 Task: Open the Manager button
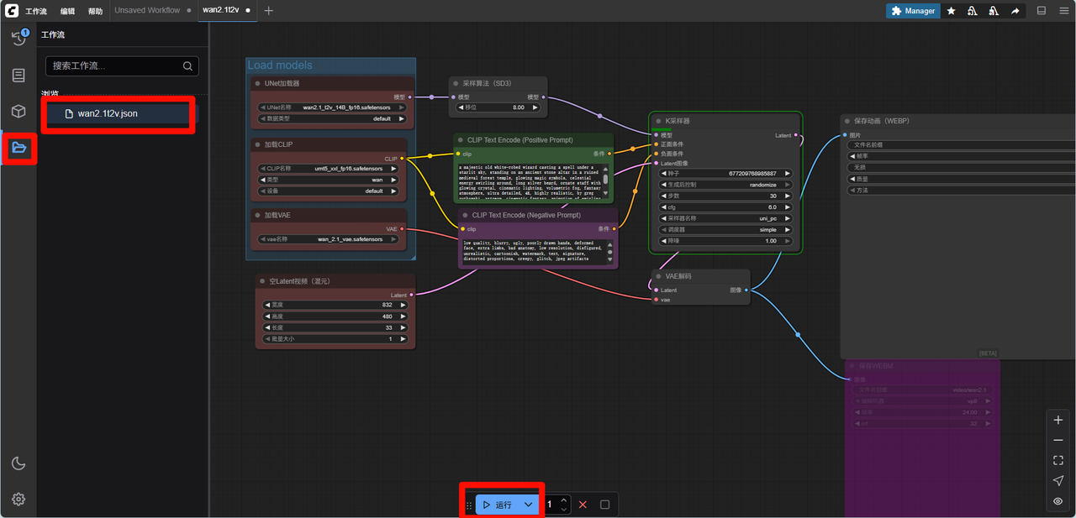(x=913, y=11)
